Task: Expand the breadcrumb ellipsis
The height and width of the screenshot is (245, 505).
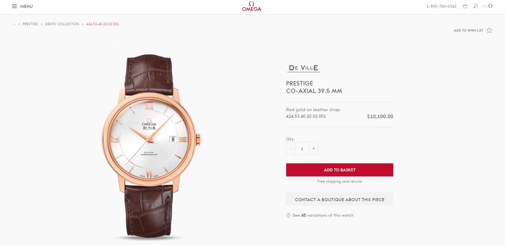Action: [x=14, y=24]
